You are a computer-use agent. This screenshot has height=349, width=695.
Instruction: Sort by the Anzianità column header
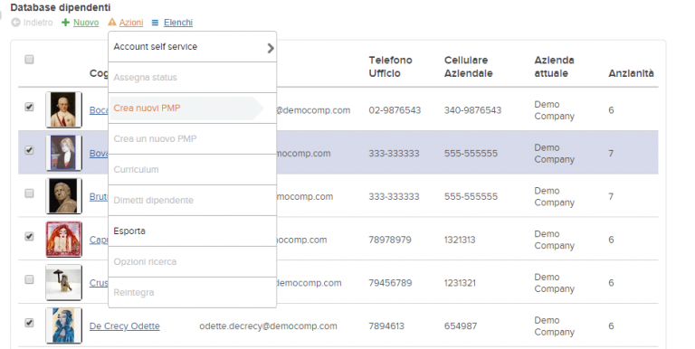(x=631, y=73)
